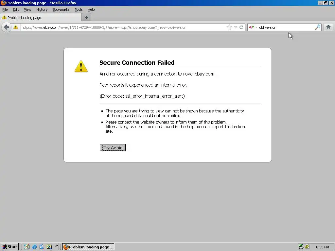335x251 pixels.
Task: Reload the page with the refresh icon
Action: [241, 27]
